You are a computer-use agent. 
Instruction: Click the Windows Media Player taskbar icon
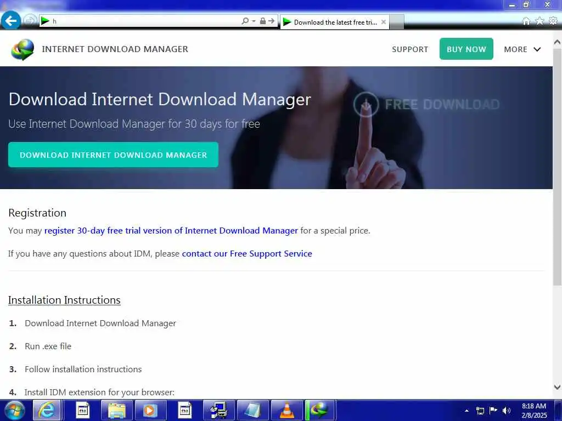coord(150,410)
